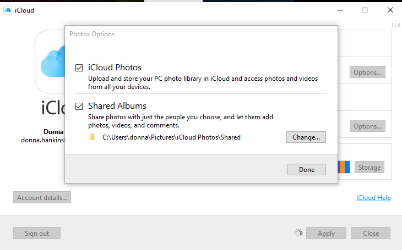This screenshot has width=402, height=250.
Task: Click the Change... button for shared folder
Action: coord(306,137)
